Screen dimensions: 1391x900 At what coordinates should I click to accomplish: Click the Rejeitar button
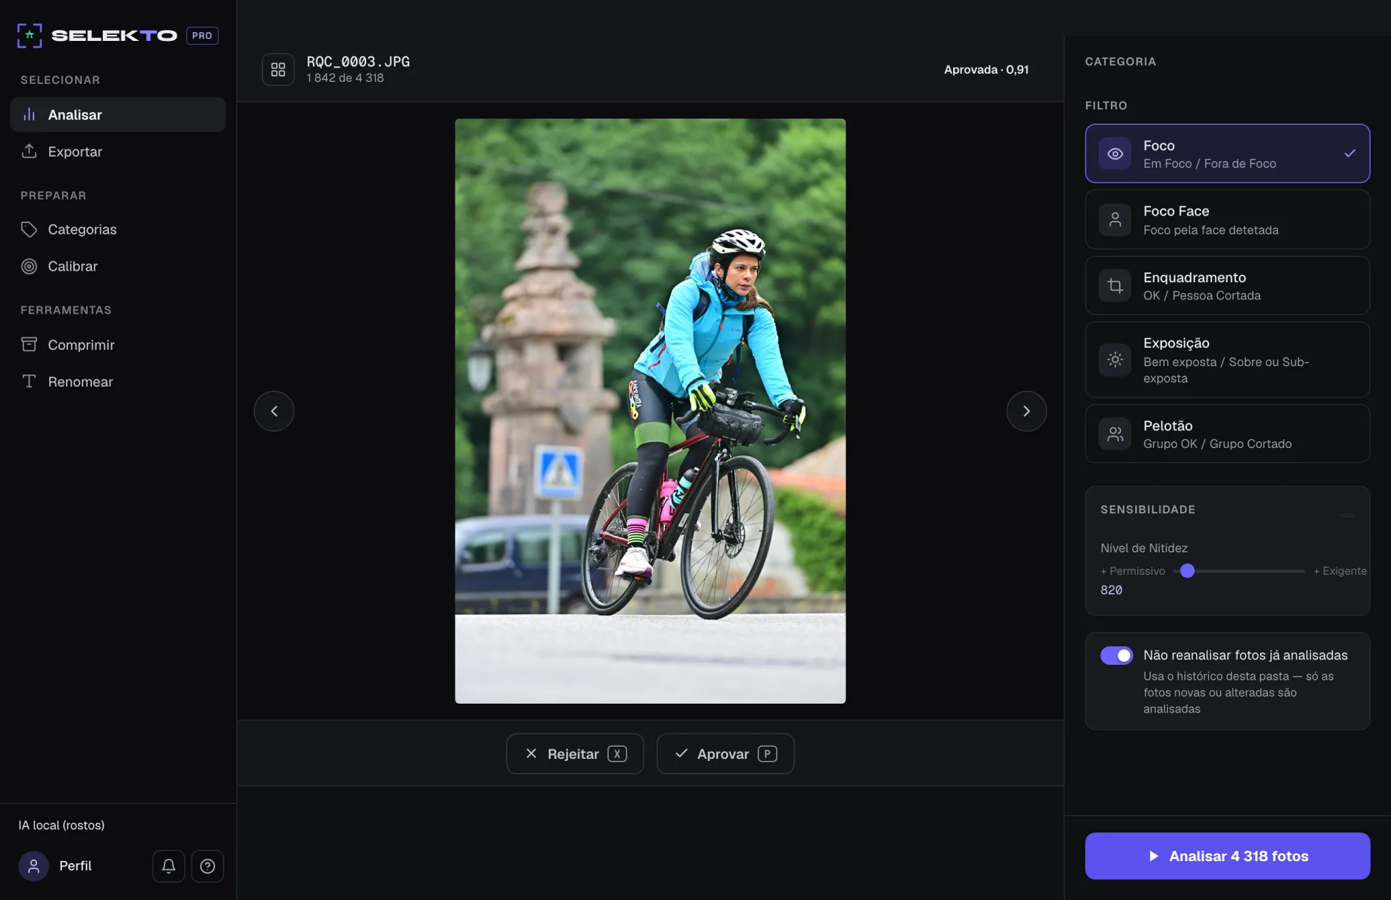575,753
